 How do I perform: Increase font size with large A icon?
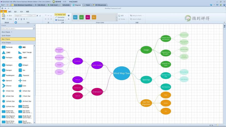[x=37, y=15]
